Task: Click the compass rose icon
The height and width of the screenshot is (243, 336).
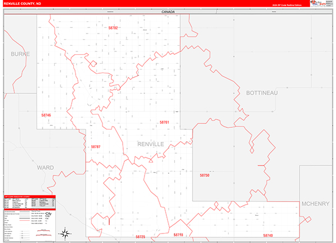Action: point(65,234)
